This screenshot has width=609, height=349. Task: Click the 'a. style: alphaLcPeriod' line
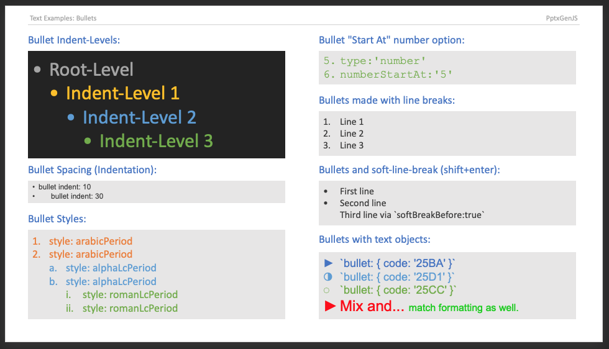103,268
